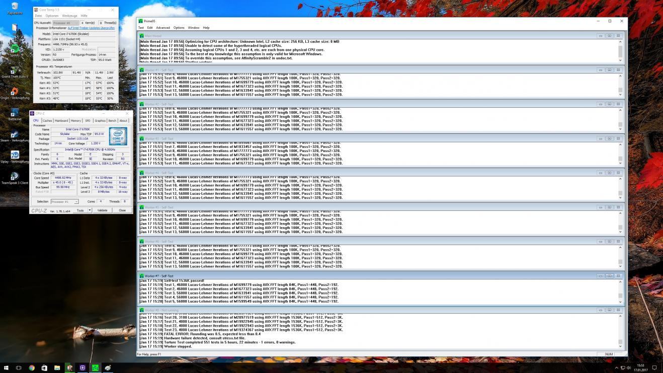Click the Tools button in CPU-Z
The height and width of the screenshot is (373, 663).
80,210
